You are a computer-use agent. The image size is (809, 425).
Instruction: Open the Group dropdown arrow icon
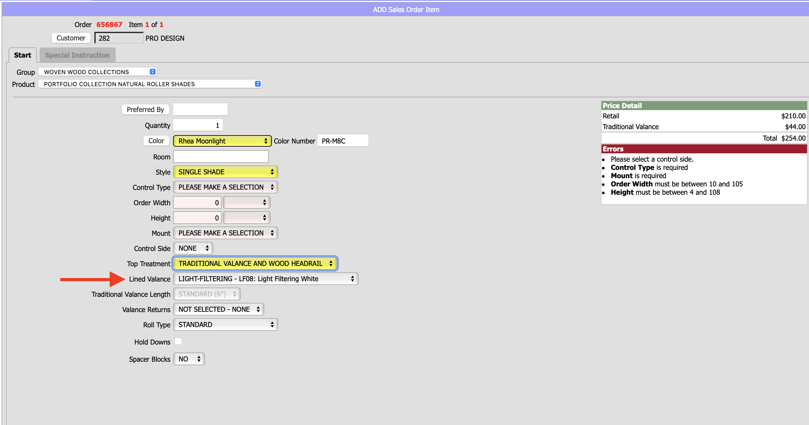153,72
